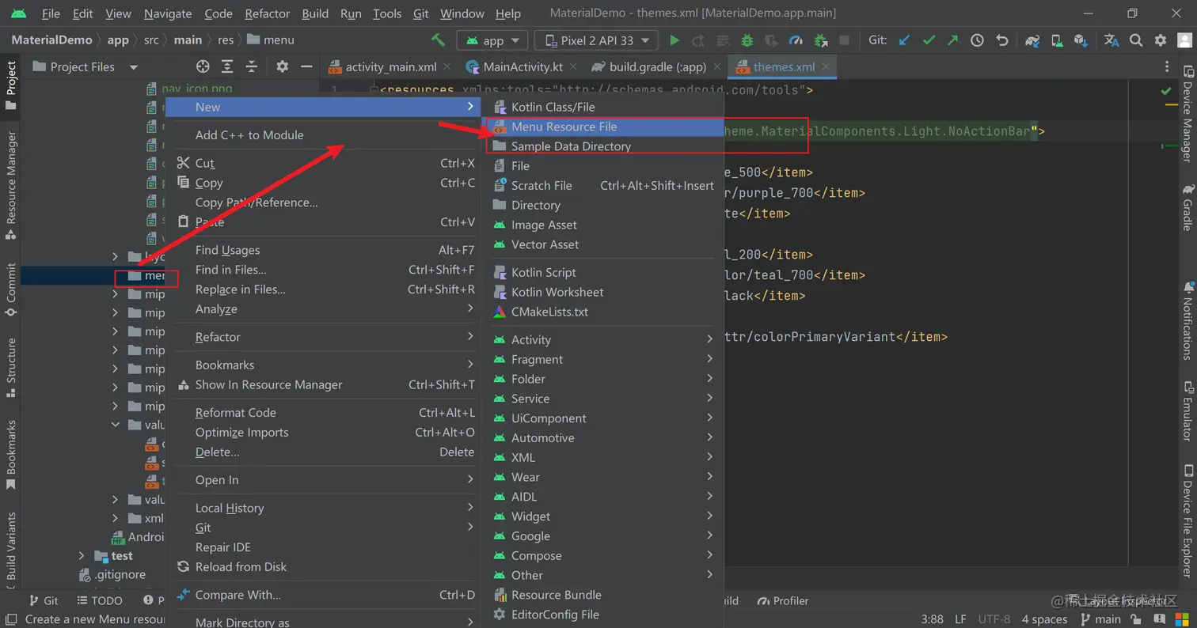Viewport: 1197px width, 628px height.
Task: Expand Activity submenu in New menu
Action: [602, 339]
